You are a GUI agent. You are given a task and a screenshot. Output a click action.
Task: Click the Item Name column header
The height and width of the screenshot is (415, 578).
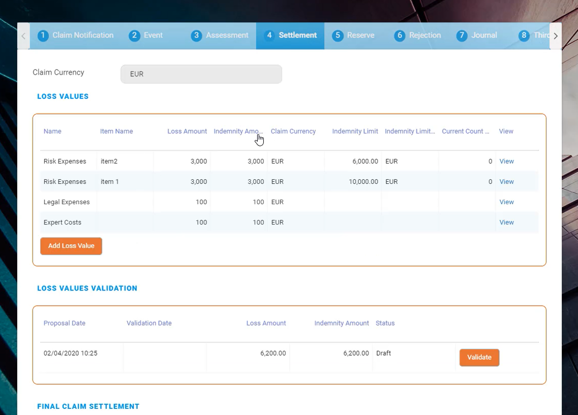(x=116, y=132)
